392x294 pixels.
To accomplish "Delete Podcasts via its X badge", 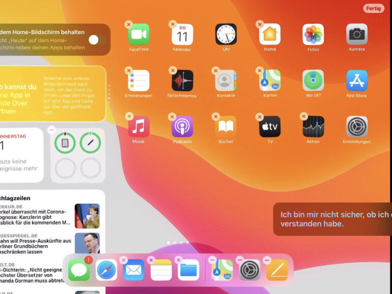I will pos(172,116).
